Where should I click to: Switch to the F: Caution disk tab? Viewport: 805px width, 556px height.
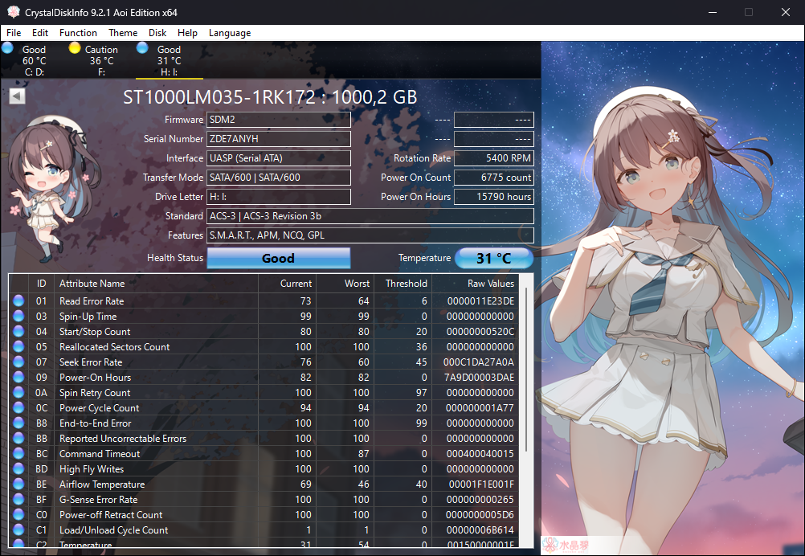(102, 60)
